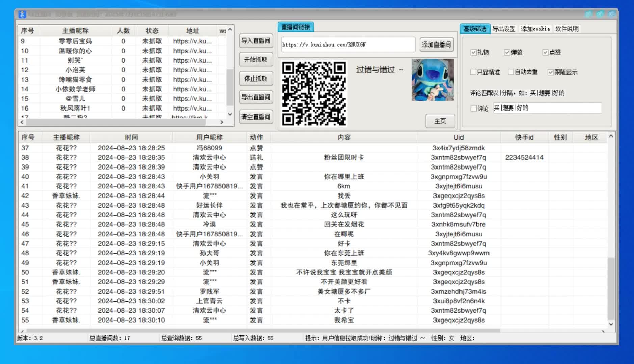
Task: Click the 地区 column header
Action: pyautogui.click(x=591, y=137)
